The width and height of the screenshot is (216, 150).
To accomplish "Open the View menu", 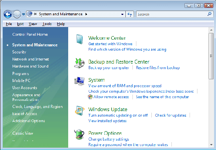I will (x=33, y=24).
